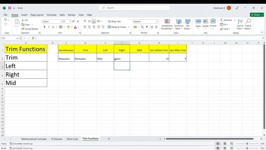The image size is (266, 150).
Task: Click the Save icon in the title bar
Action: (x=10, y=8)
